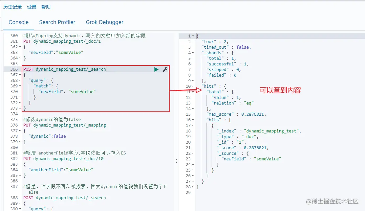This screenshot has height=211, width=365.
Task: Click the PUT dynamic_mapping_test/_doc/10 request line
Action: click(63, 159)
